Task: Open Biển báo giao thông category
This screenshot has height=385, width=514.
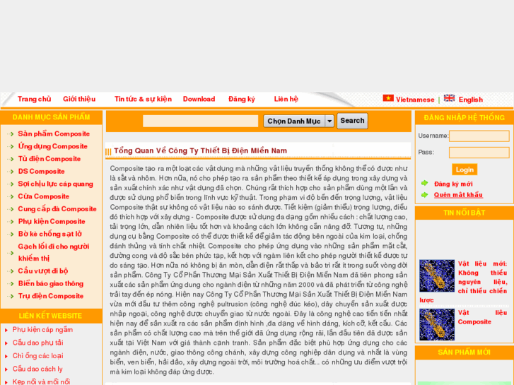Action: point(51,284)
